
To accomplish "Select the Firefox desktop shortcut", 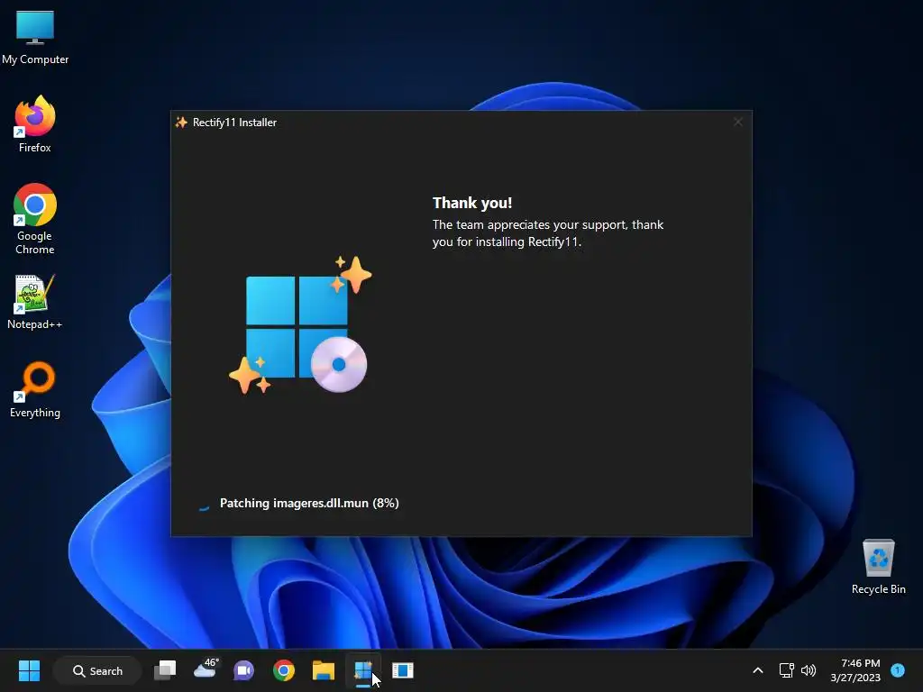I will 35,124.
